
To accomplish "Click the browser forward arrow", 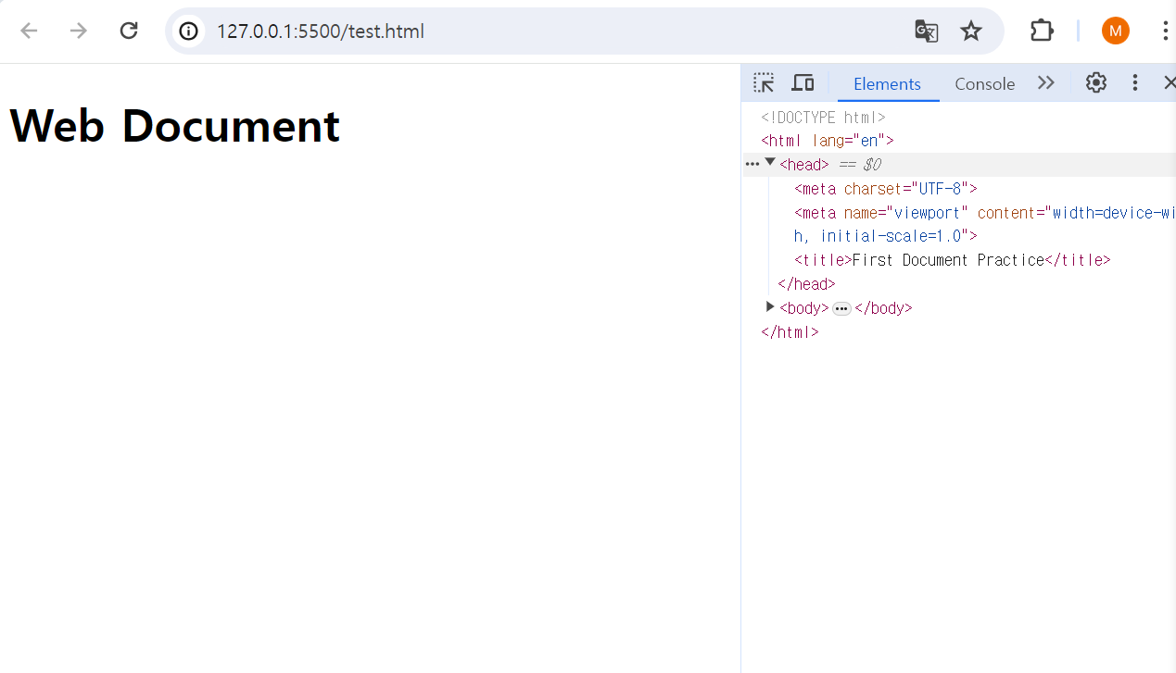I will [79, 31].
